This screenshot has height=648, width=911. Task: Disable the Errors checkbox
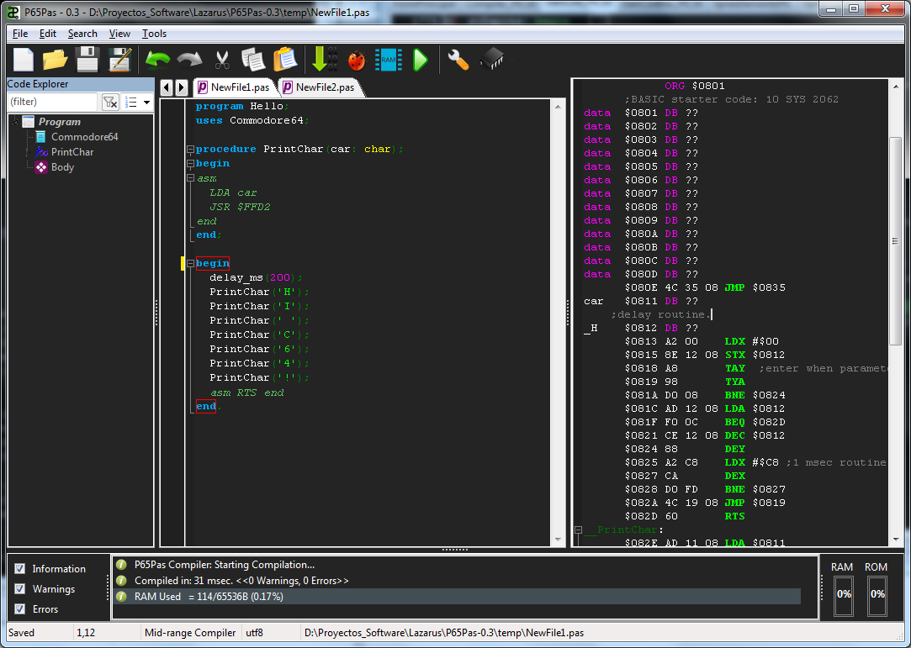click(20, 609)
